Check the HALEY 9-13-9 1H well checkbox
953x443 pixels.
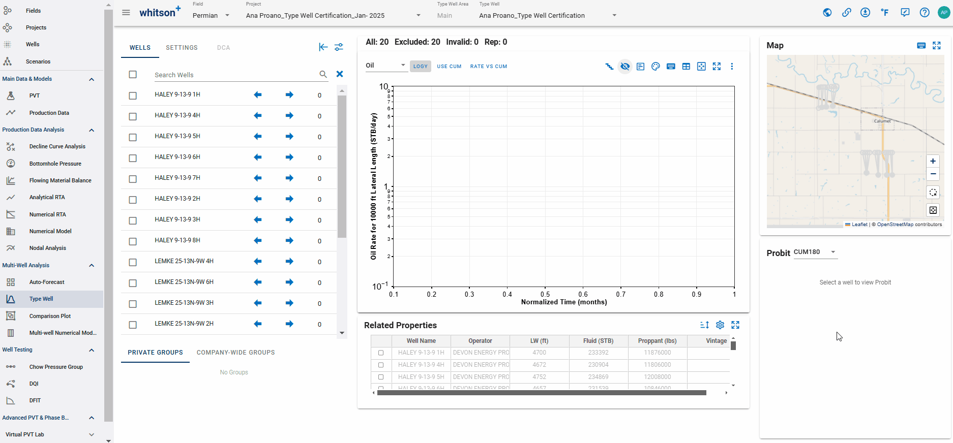click(x=133, y=96)
